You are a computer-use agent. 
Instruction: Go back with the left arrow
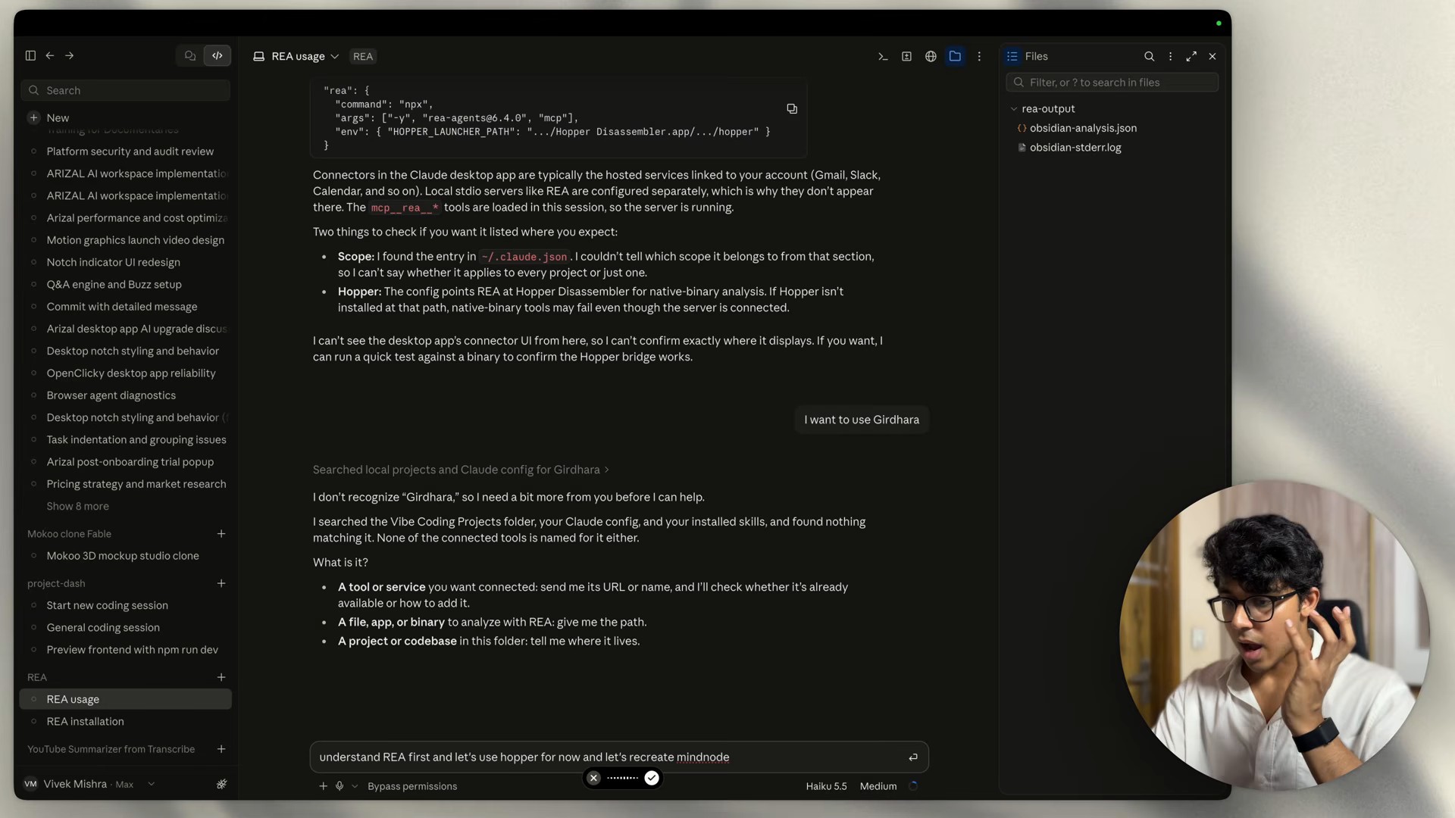[x=50, y=55]
